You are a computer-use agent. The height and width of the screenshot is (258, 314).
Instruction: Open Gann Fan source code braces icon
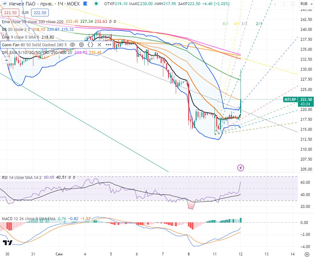pos(90,45)
